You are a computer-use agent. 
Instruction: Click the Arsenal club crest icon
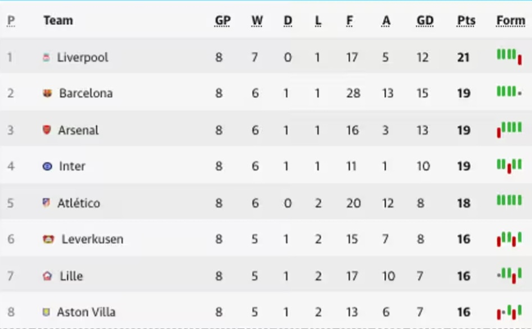(47, 130)
